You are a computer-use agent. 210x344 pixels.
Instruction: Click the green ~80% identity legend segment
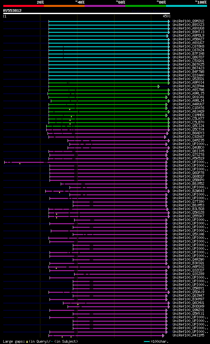coord(146,6)
